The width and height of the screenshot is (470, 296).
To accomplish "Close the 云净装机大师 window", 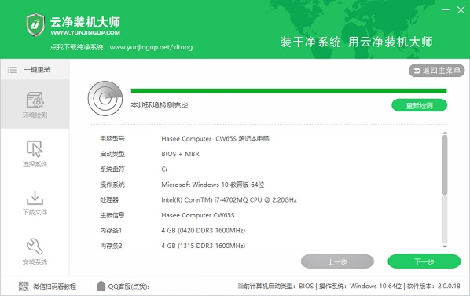I will [x=461, y=10].
